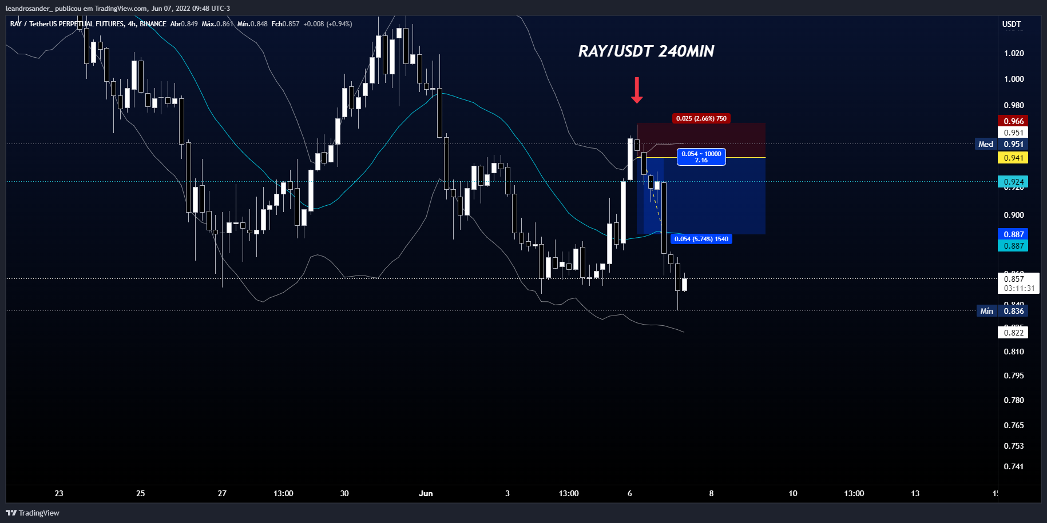1047x523 pixels.
Task: Click the Med 0.951 price line label
Action: point(1002,144)
